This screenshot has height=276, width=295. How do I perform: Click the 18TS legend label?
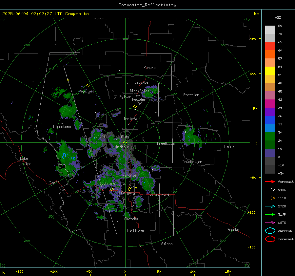coord(282,223)
